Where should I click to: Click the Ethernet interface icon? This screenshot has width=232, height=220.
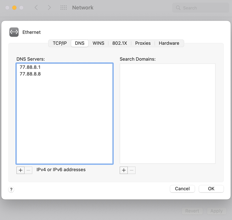pyautogui.click(x=14, y=32)
